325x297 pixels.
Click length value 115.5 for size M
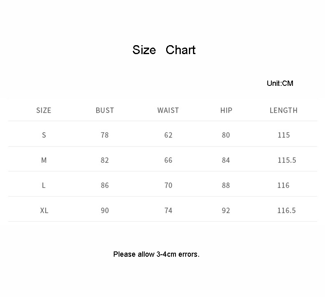[x=287, y=160]
